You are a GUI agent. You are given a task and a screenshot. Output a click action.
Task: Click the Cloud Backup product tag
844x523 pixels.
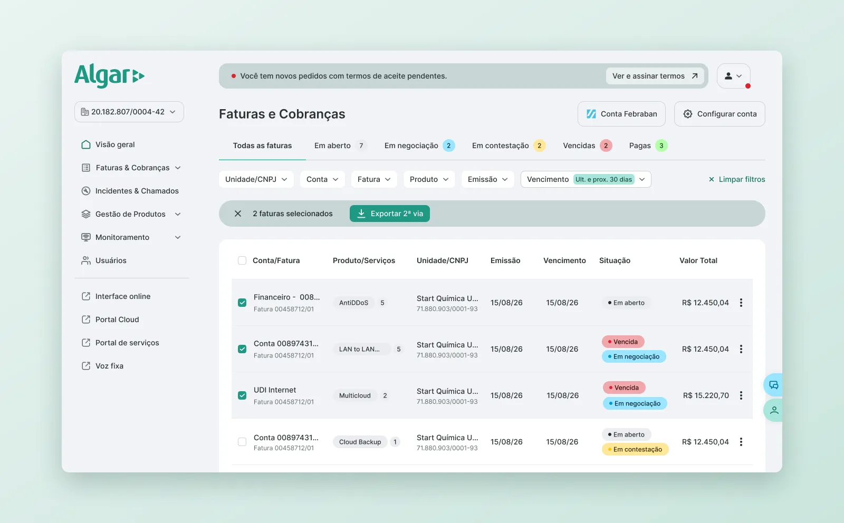pyautogui.click(x=360, y=442)
